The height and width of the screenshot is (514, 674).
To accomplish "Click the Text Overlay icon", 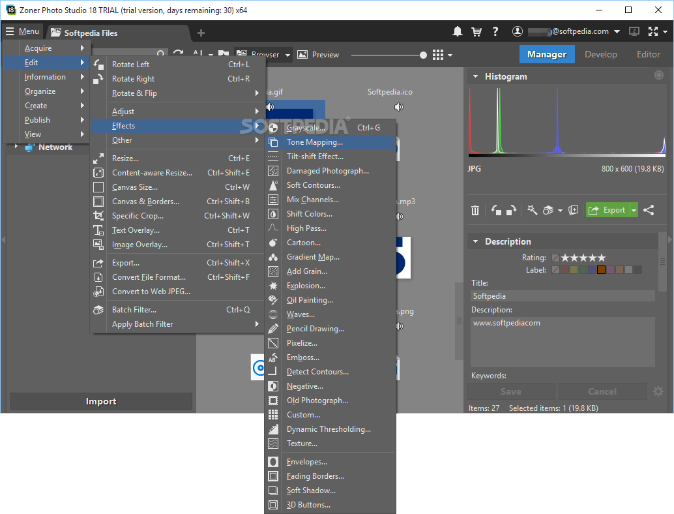I will 98,230.
